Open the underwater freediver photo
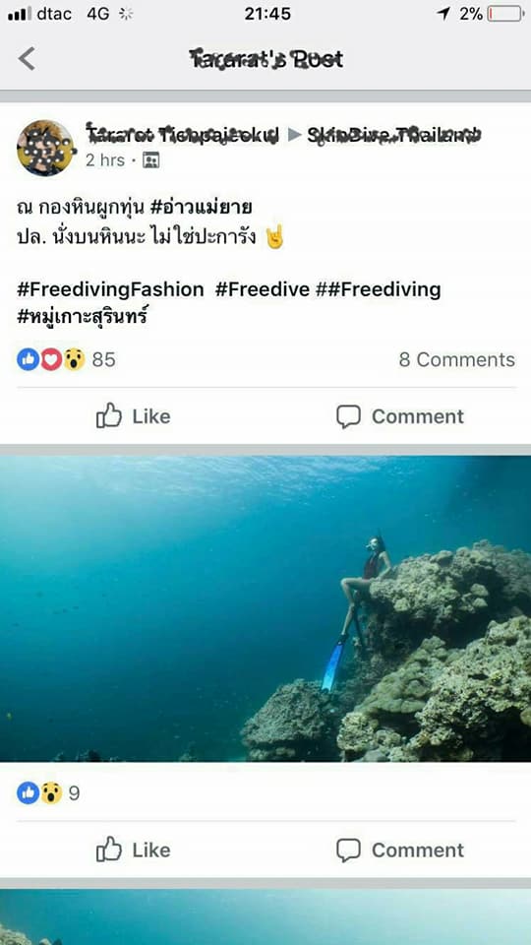531x945 pixels. coord(265,608)
